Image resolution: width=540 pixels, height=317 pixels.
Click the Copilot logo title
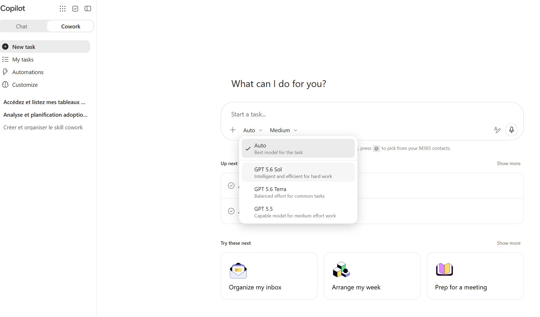coord(13,8)
